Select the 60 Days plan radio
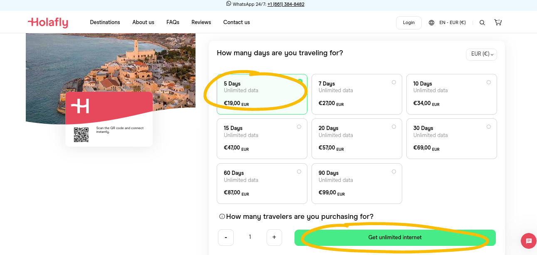 coord(299,172)
